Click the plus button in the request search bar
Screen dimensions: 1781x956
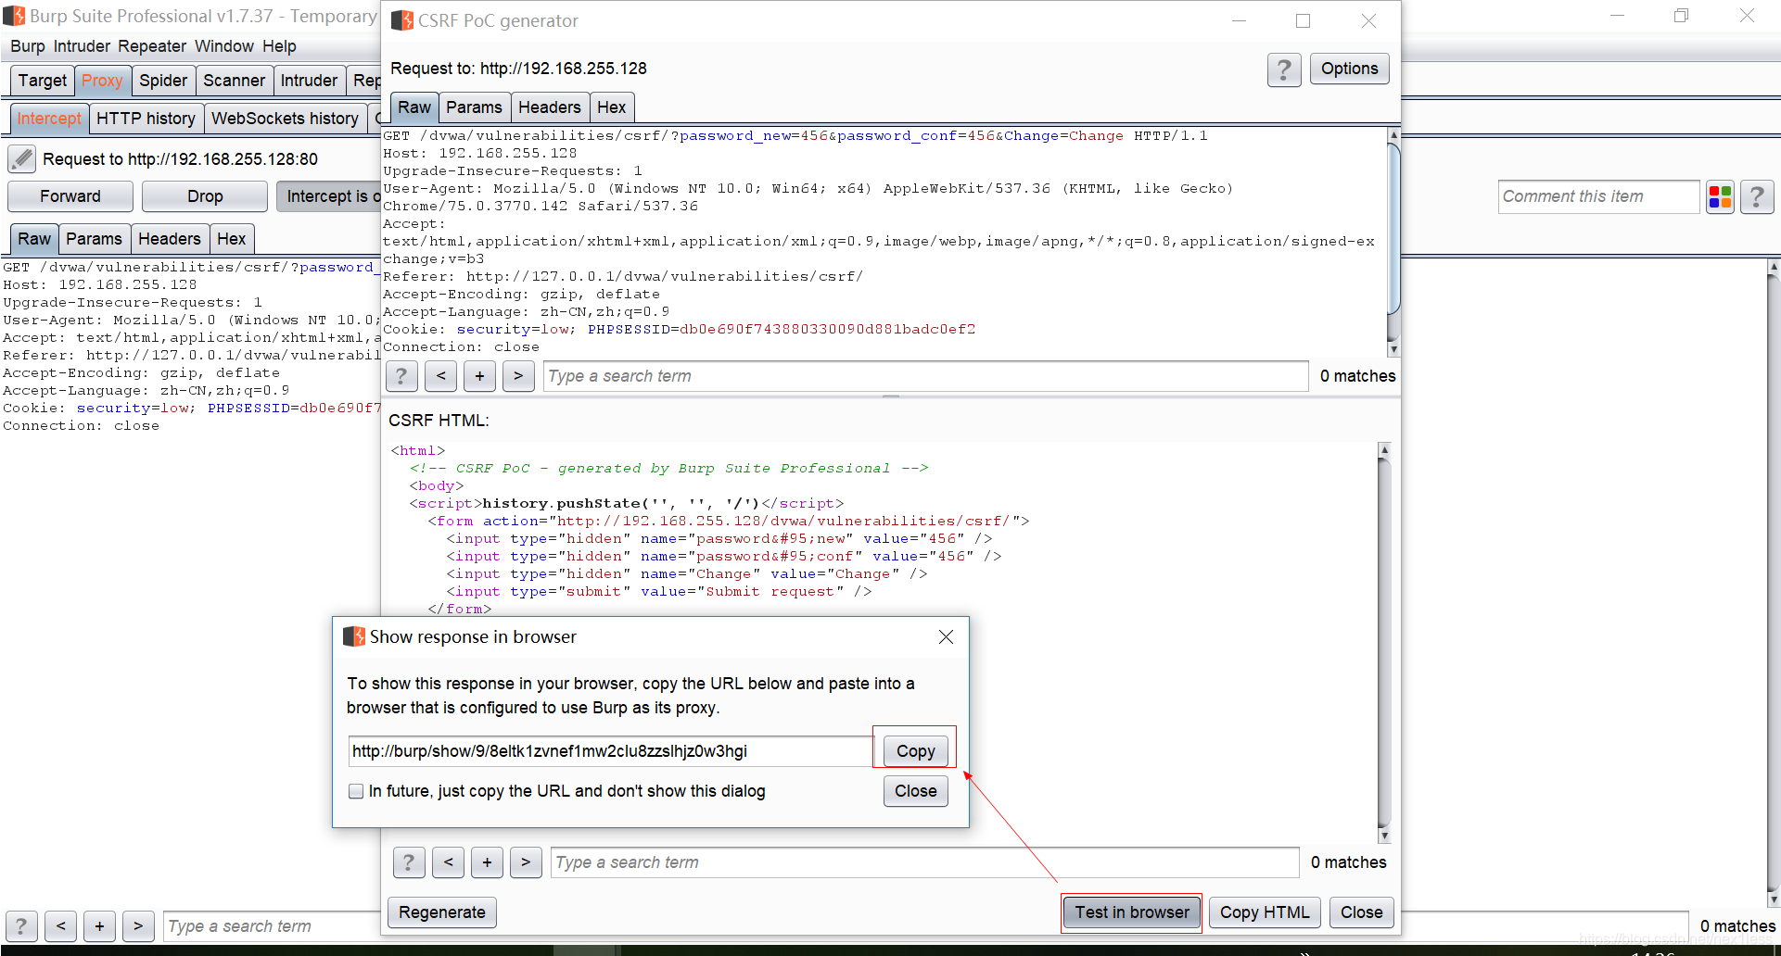click(x=479, y=376)
